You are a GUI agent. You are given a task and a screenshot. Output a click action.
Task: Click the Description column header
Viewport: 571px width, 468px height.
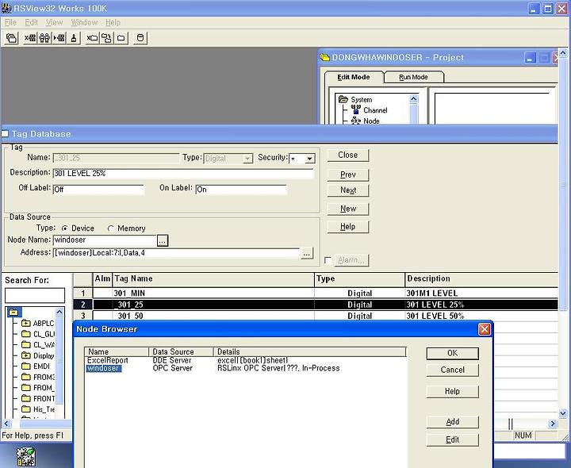(x=481, y=278)
